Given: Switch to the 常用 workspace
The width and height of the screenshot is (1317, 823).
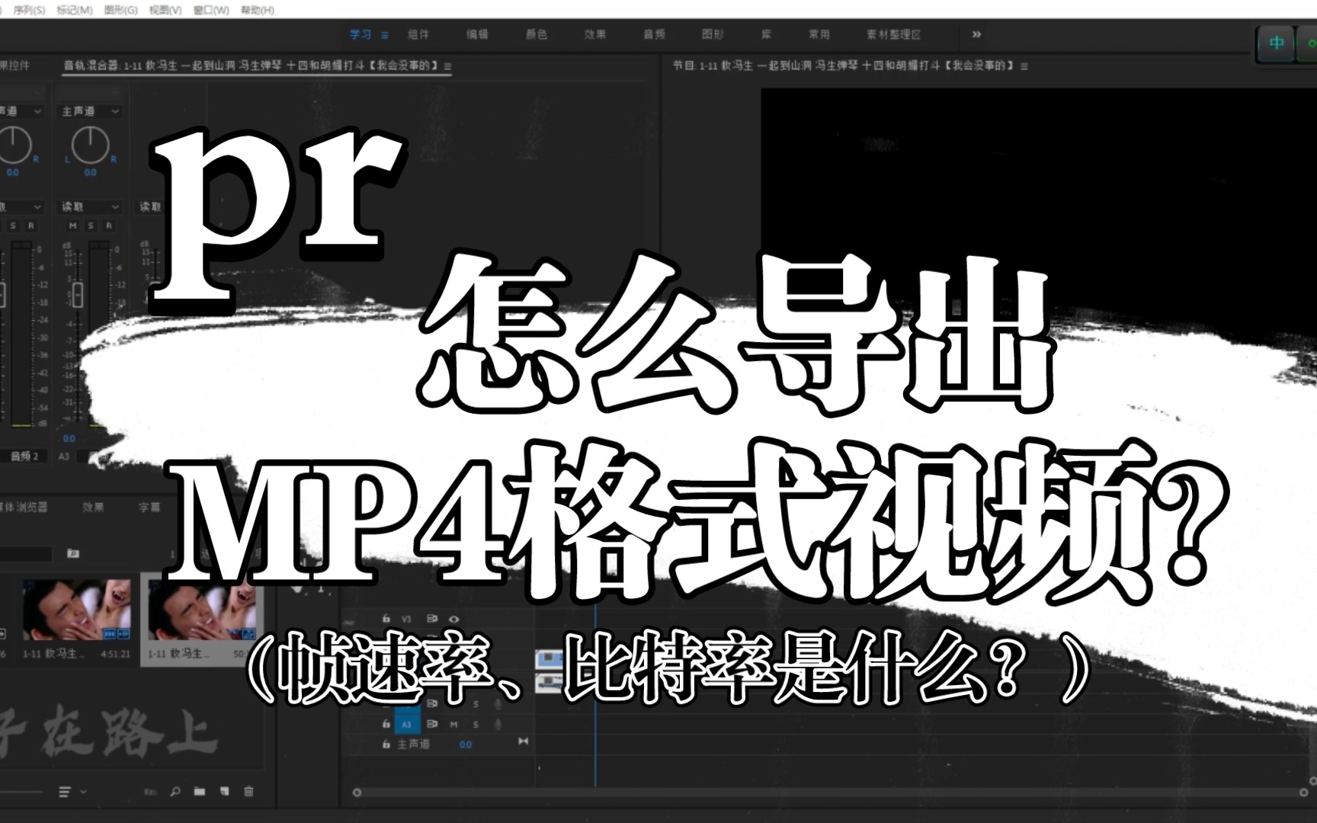Looking at the screenshot, I should click(819, 34).
